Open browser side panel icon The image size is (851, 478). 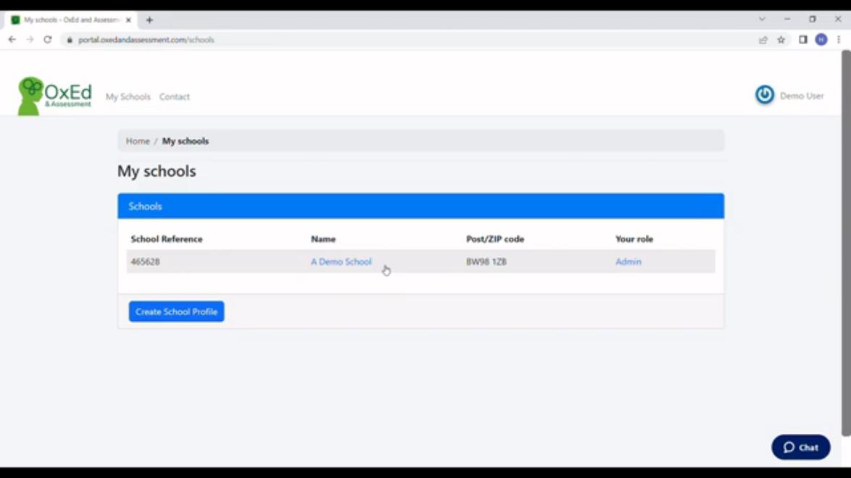(x=803, y=40)
